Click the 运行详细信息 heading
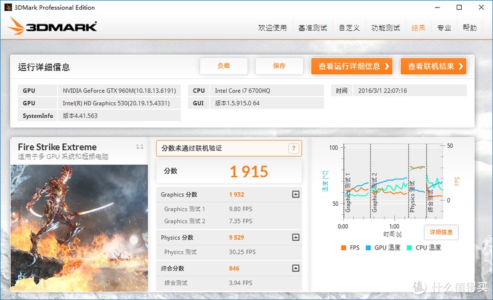Image resolution: width=493 pixels, height=300 pixels. point(44,67)
